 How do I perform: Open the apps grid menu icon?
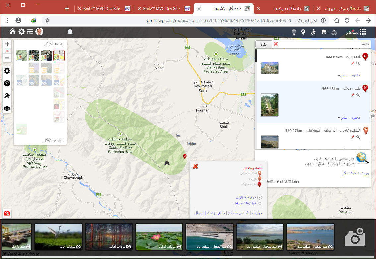(x=363, y=32)
